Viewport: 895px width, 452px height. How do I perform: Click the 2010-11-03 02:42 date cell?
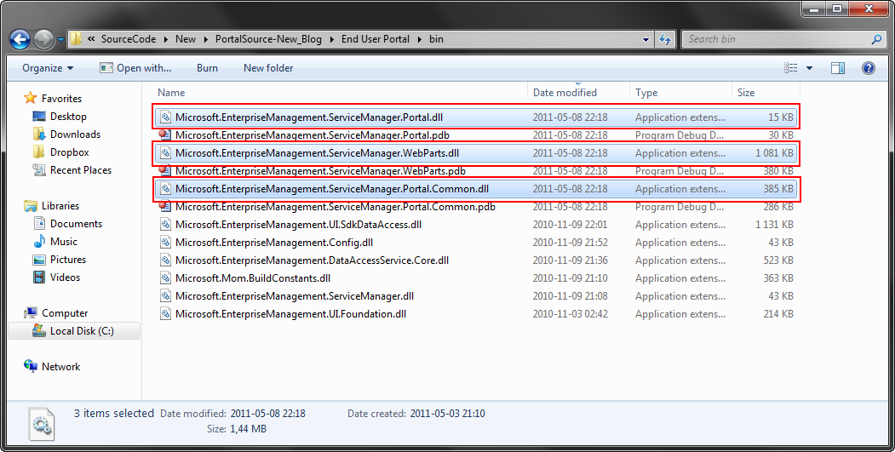tap(571, 314)
